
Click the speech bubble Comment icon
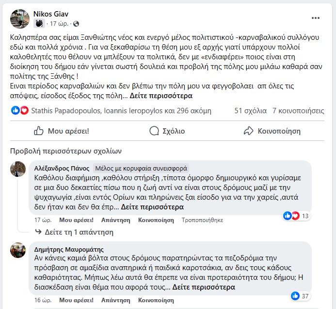tap(154, 131)
